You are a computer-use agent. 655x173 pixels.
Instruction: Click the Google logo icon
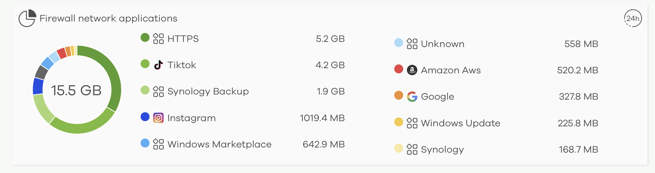pyautogui.click(x=412, y=97)
